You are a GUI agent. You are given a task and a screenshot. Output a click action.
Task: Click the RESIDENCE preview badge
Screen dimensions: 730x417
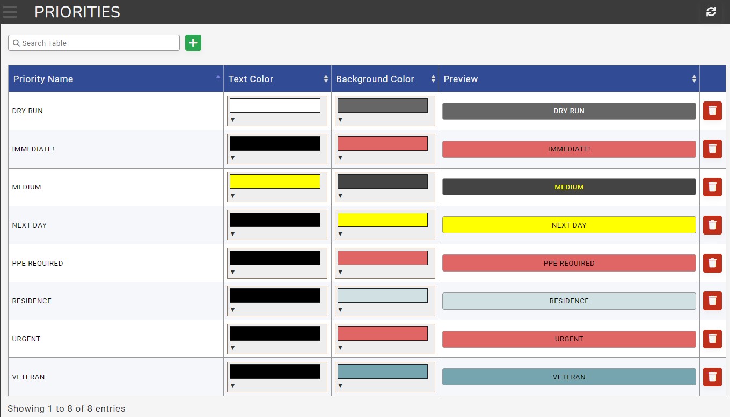(569, 301)
